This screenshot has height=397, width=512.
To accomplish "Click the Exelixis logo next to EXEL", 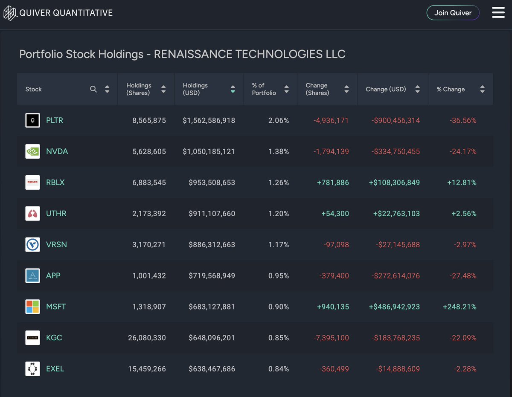I will click(32, 369).
